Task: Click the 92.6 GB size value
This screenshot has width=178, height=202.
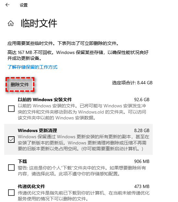Action: [x=142, y=100]
